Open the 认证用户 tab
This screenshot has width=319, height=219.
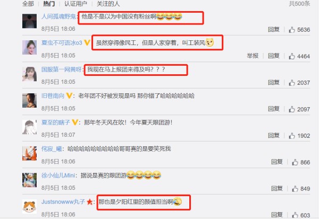pyautogui.click(x=75, y=4)
